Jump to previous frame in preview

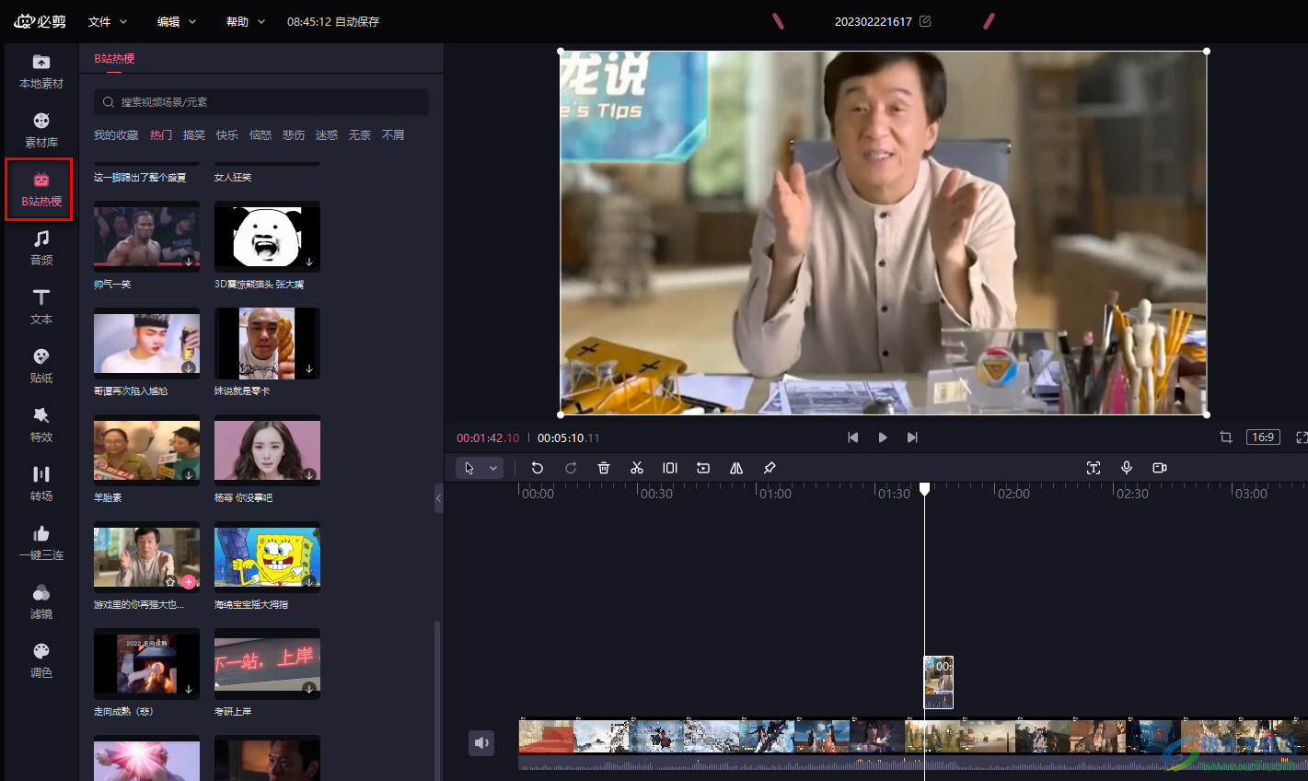[x=853, y=437]
